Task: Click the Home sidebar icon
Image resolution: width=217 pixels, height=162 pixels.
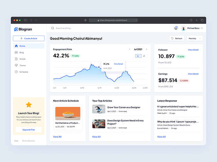Action: [x=16, y=46]
